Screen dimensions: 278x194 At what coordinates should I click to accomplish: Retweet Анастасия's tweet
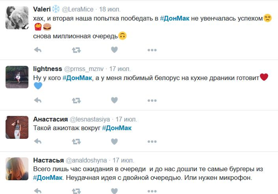pos(76,141)
